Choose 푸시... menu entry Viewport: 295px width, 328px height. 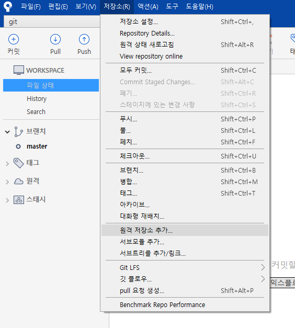(185, 119)
